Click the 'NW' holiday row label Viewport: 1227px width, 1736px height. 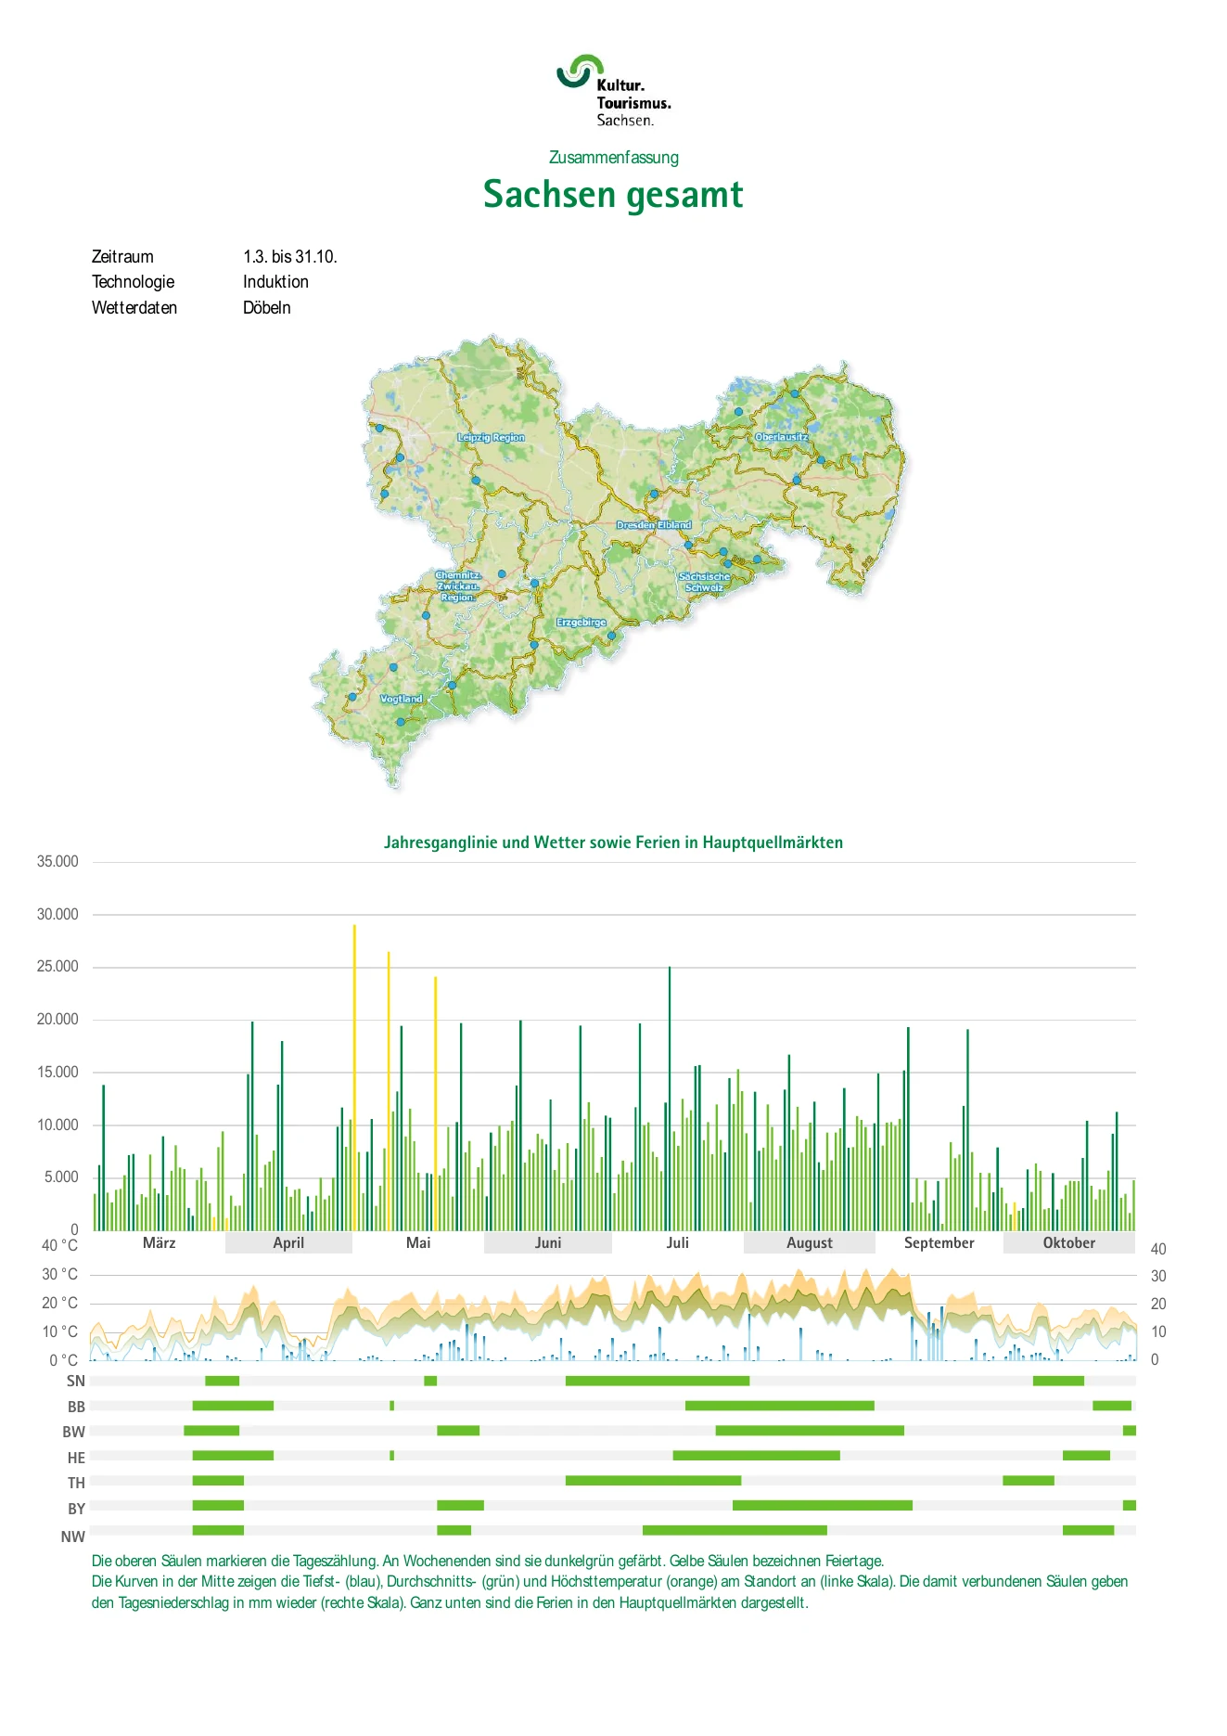click(73, 1537)
